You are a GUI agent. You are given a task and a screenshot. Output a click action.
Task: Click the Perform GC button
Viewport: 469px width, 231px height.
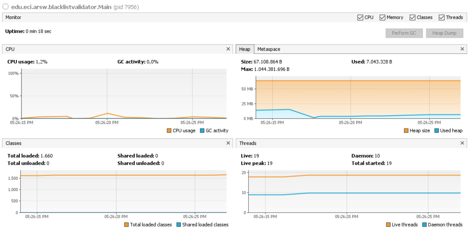[404, 33]
